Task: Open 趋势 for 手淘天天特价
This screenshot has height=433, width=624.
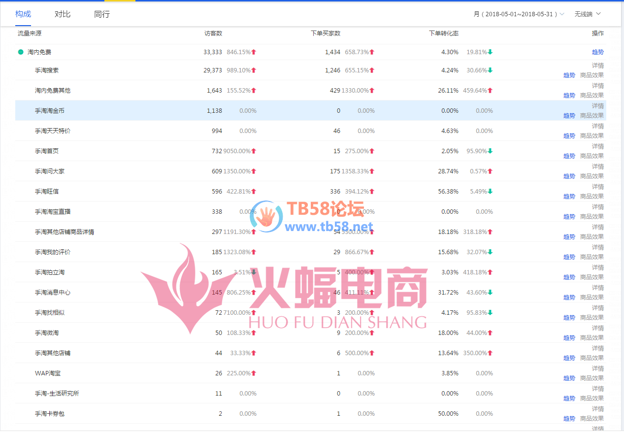Action: [x=569, y=136]
